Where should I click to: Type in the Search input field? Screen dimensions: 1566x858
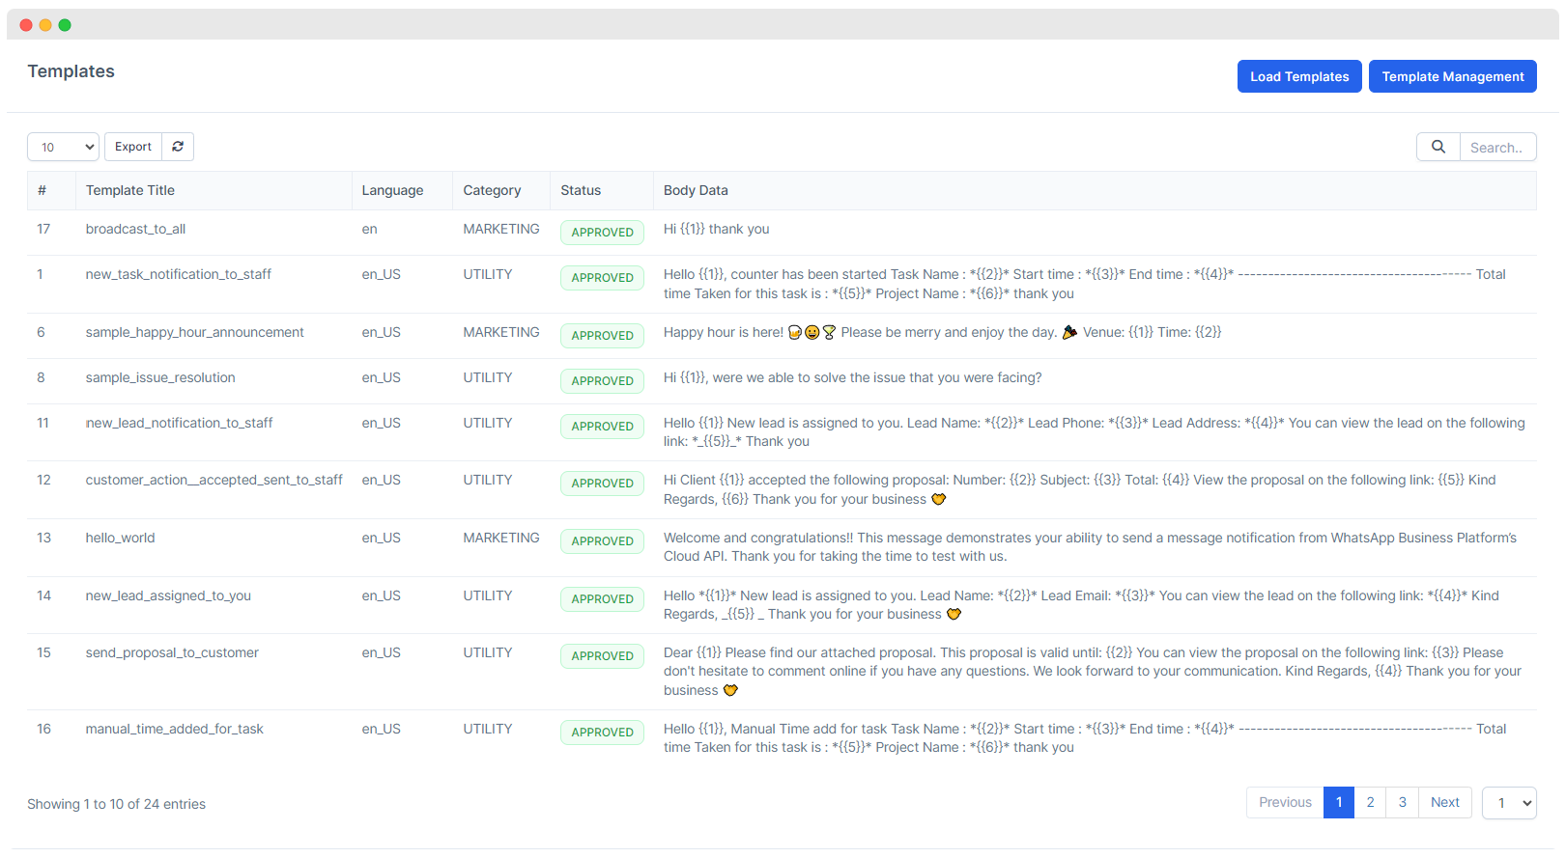coord(1496,148)
